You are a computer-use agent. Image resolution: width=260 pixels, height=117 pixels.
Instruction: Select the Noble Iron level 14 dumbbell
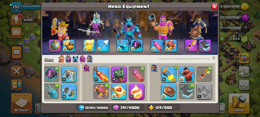(69, 92)
